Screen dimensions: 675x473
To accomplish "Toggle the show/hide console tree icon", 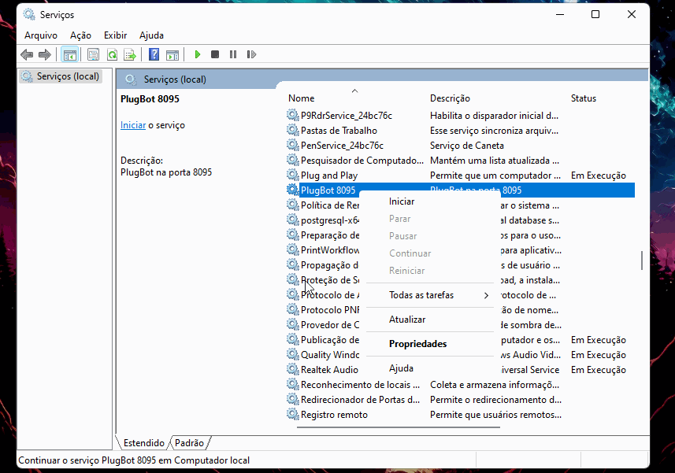I will pos(70,54).
